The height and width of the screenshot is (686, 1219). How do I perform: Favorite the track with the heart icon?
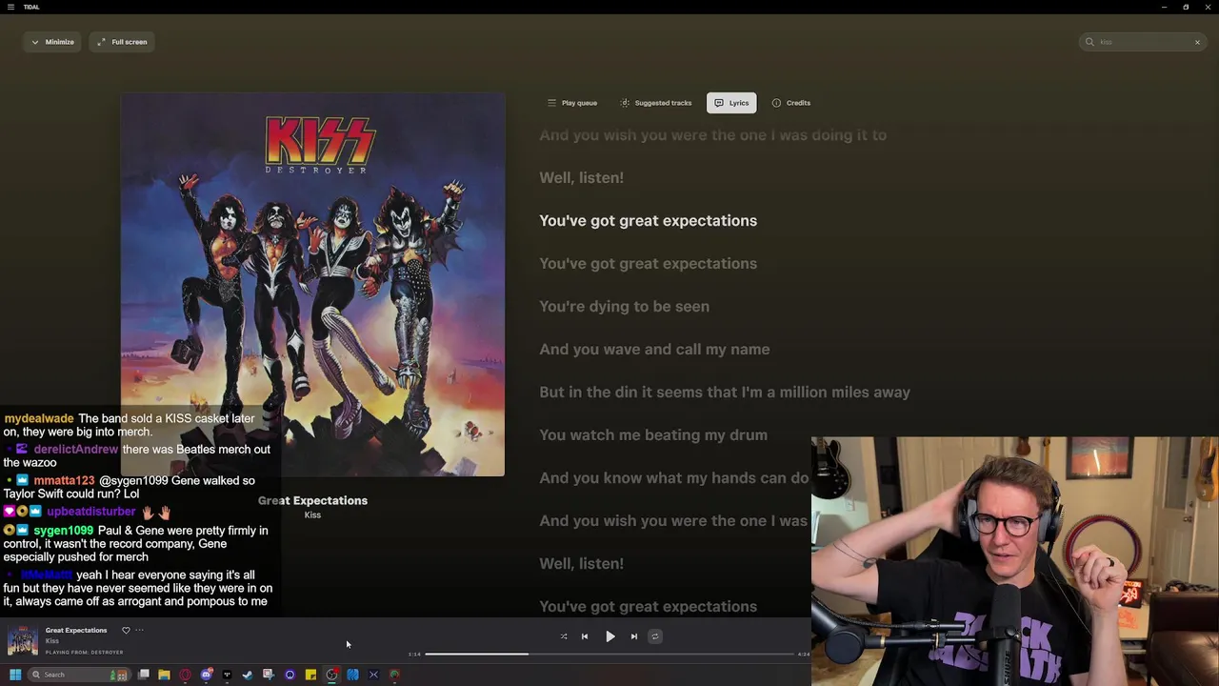click(126, 630)
